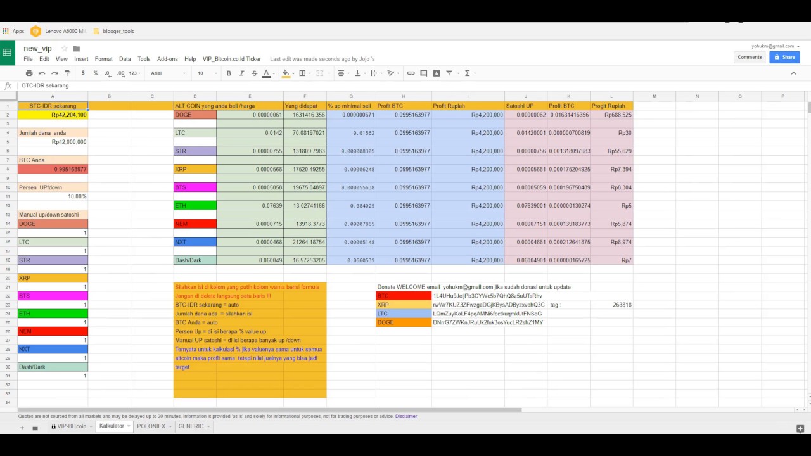Open the font size 10 dropdown

click(207, 73)
